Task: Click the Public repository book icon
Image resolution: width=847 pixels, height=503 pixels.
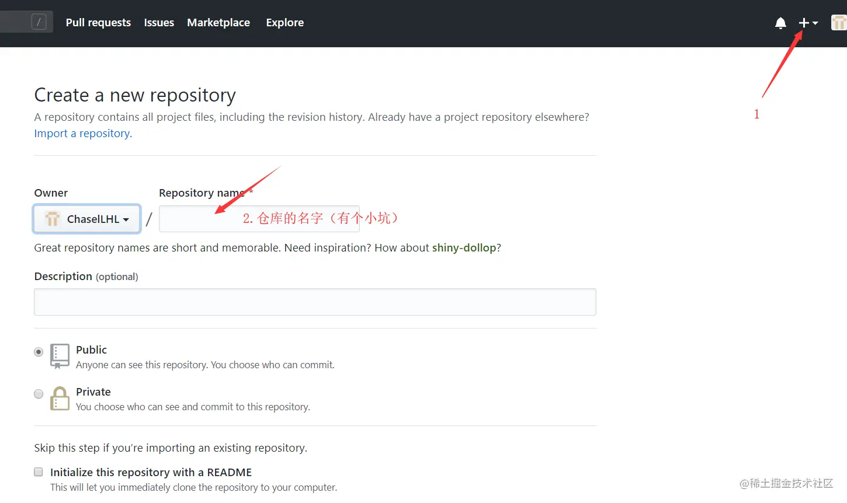Action: pyautogui.click(x=60, y=356)
